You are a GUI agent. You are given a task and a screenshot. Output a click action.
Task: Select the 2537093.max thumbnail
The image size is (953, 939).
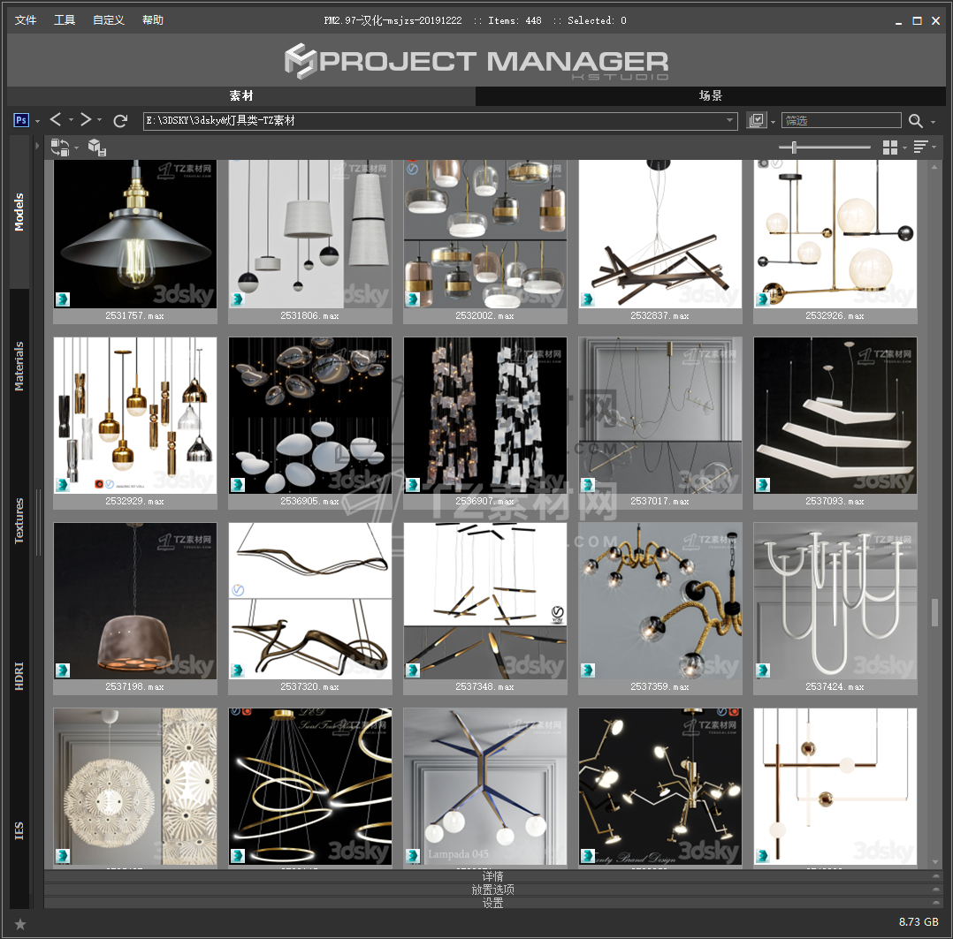coord(835,415)
